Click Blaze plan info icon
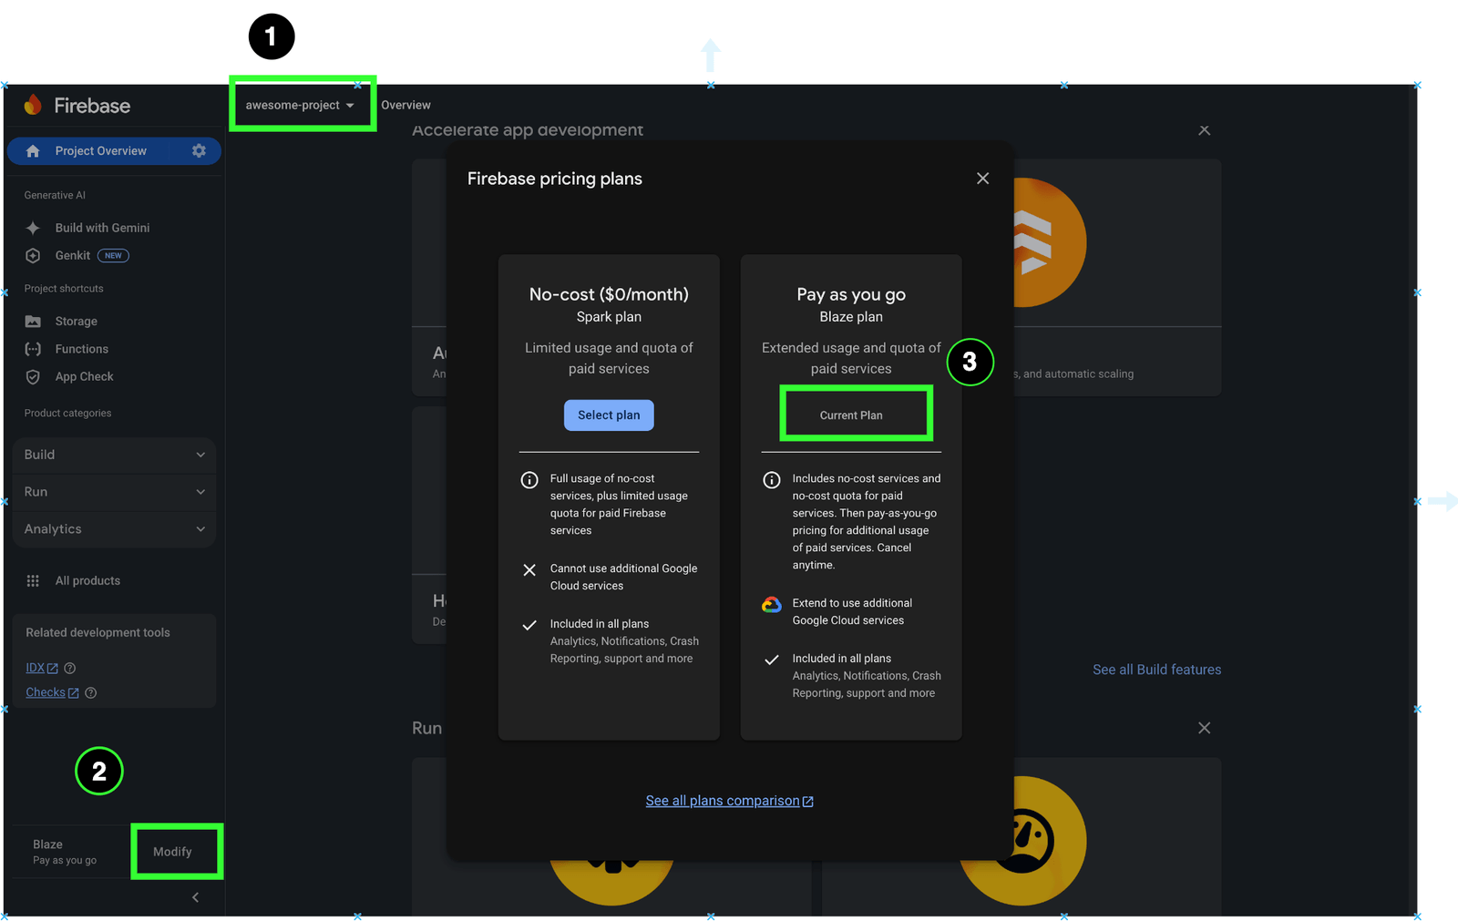The height and width of the screenshot is (921, 1458). (772, 480)
